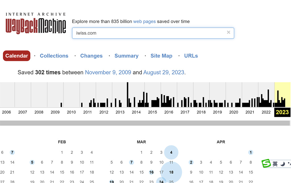Go to the Site Map tab
Viewport: 291px width, 183px height.
point(161,56)
